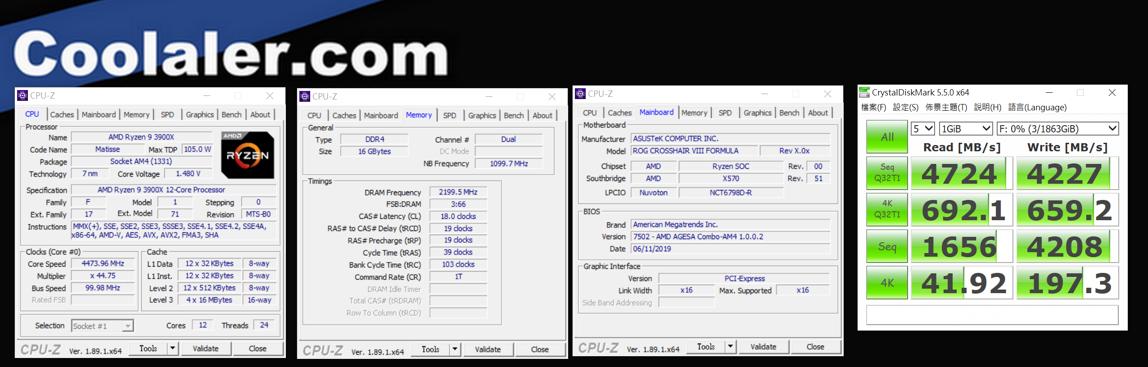Click Tools button in Mainboard CPU-Z window
1148x367 pixels.
pyautogui.click(x=706, y=346)
